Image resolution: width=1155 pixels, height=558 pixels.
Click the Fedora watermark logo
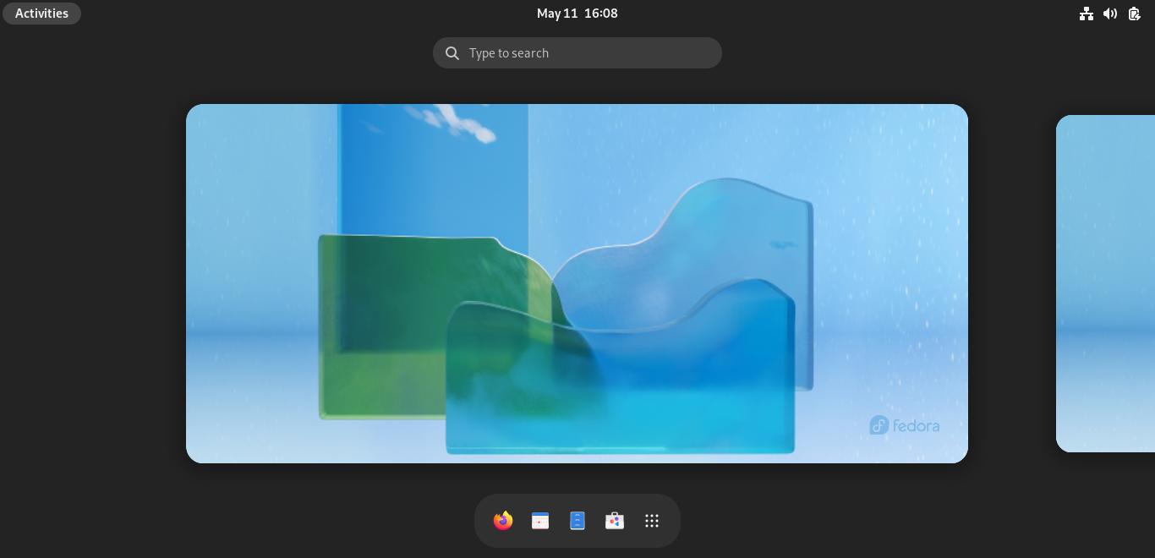click(904, 425)
